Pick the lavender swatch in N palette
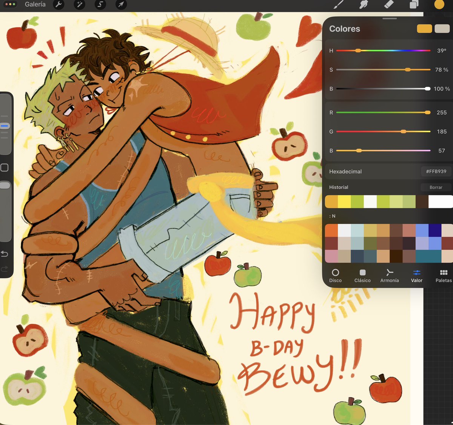 click(422, 243)
